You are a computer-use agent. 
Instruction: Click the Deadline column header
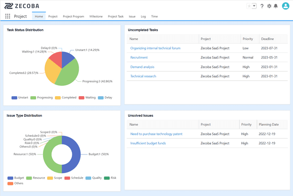(x=267, y=39)
